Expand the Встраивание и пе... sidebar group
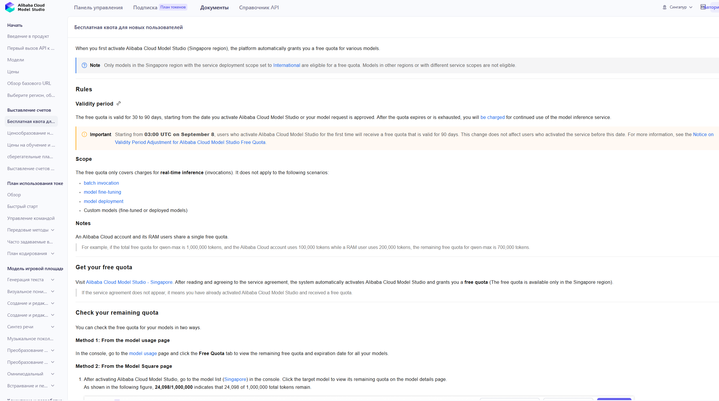This screenshot has width=719, height=401. click(x=53, y=386)
